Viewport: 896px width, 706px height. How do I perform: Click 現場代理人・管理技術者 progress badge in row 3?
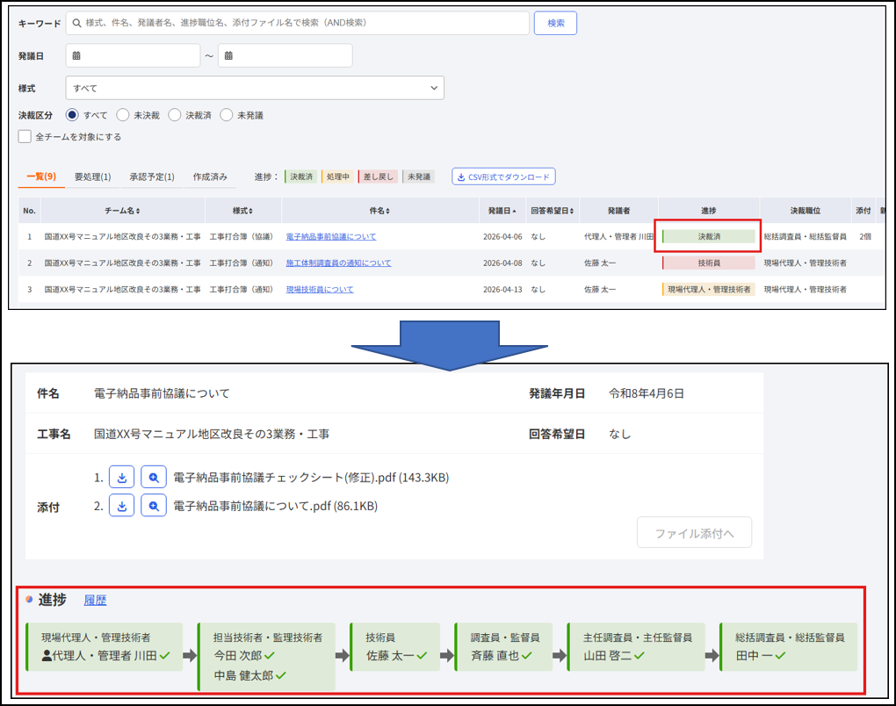pos(709,290)
